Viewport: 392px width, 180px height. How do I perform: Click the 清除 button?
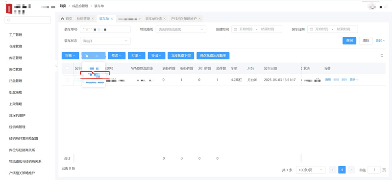coord(366,41)
